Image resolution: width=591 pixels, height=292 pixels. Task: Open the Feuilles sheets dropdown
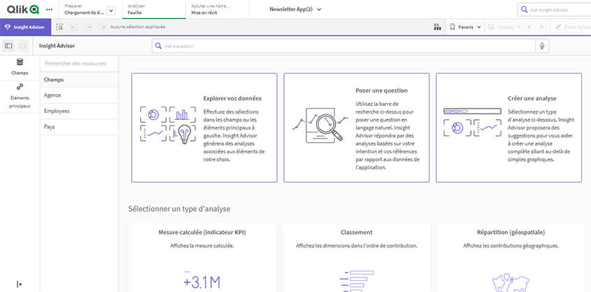pos(504,27)
